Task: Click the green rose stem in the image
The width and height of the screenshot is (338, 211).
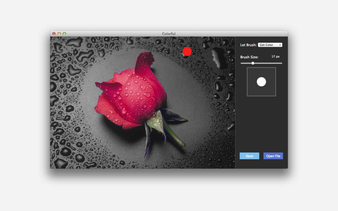Action: pos(174,135)
